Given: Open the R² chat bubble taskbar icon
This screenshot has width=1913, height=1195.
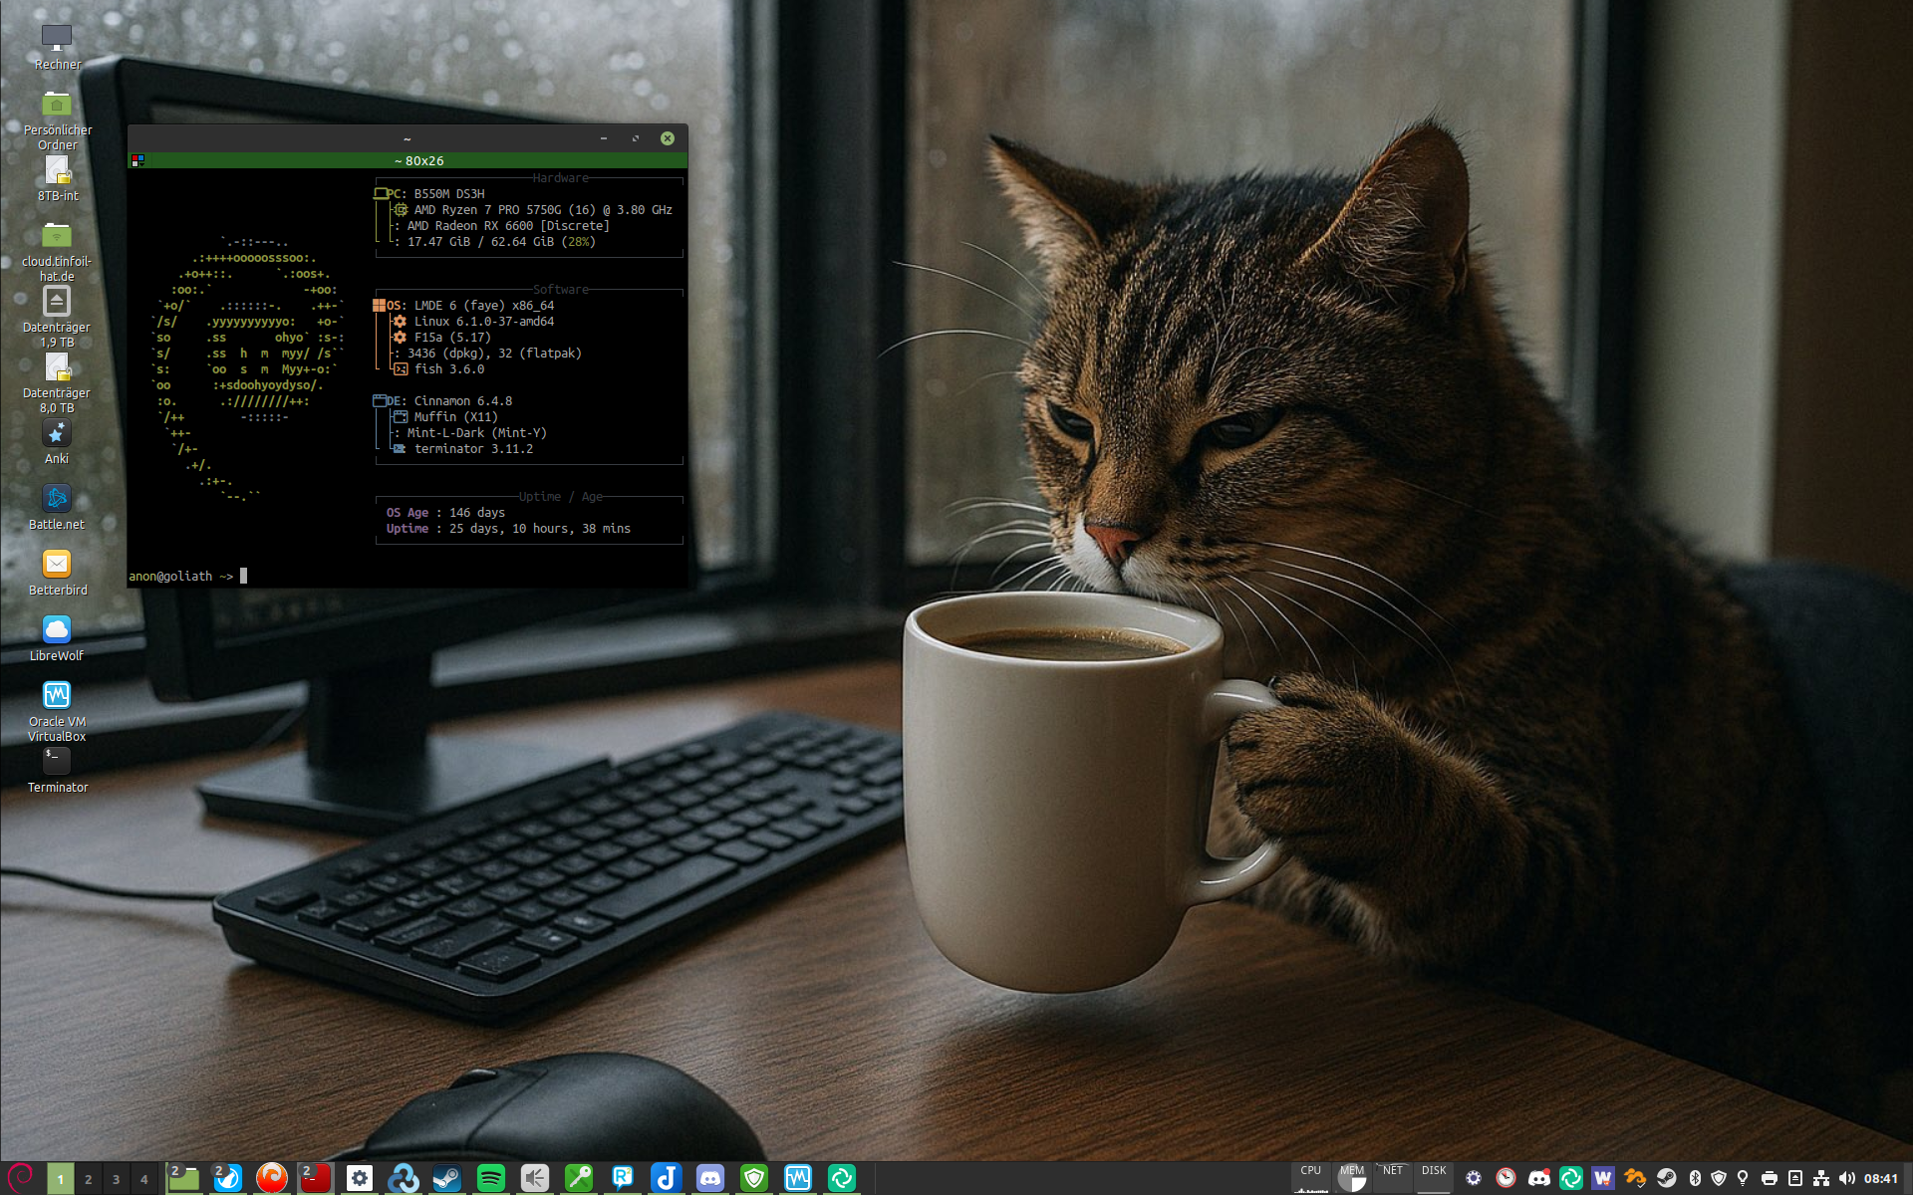Looking at the screenshot, I should (623, 1178).
